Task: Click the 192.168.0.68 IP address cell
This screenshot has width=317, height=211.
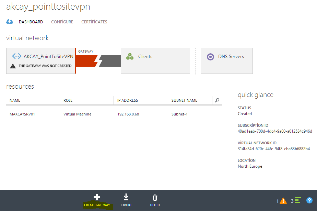Action: [x=128, y=114]
